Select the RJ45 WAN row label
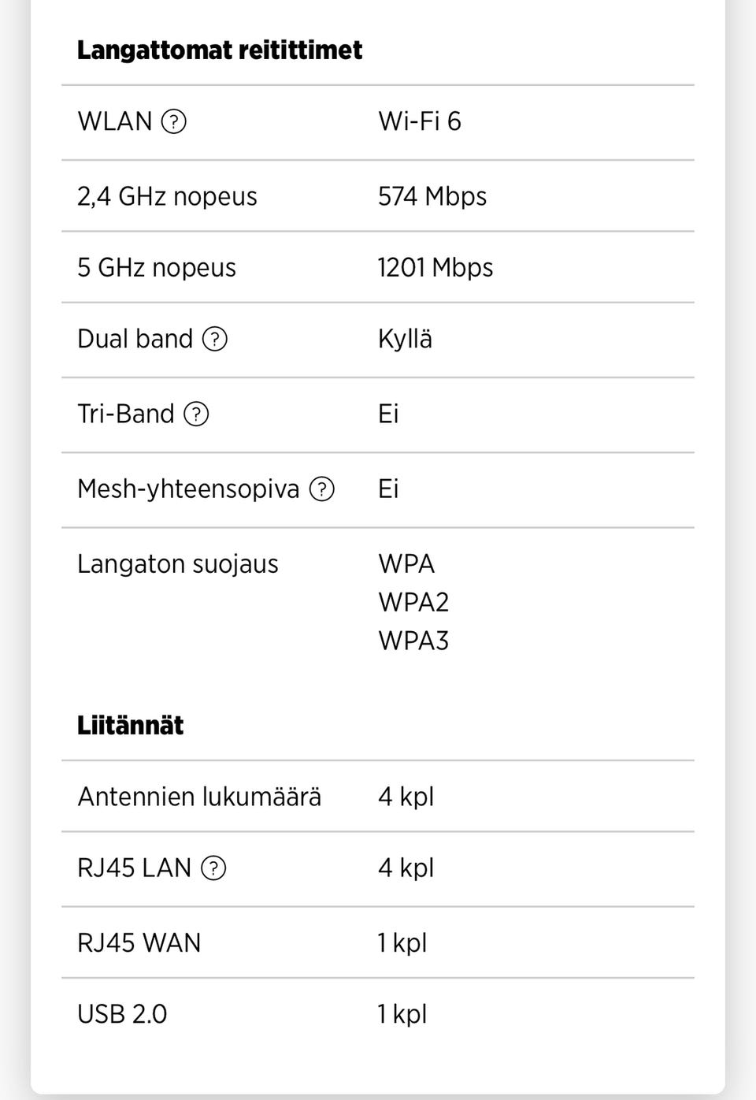Viewport: 756px width, 1100px height. (139, 942)
